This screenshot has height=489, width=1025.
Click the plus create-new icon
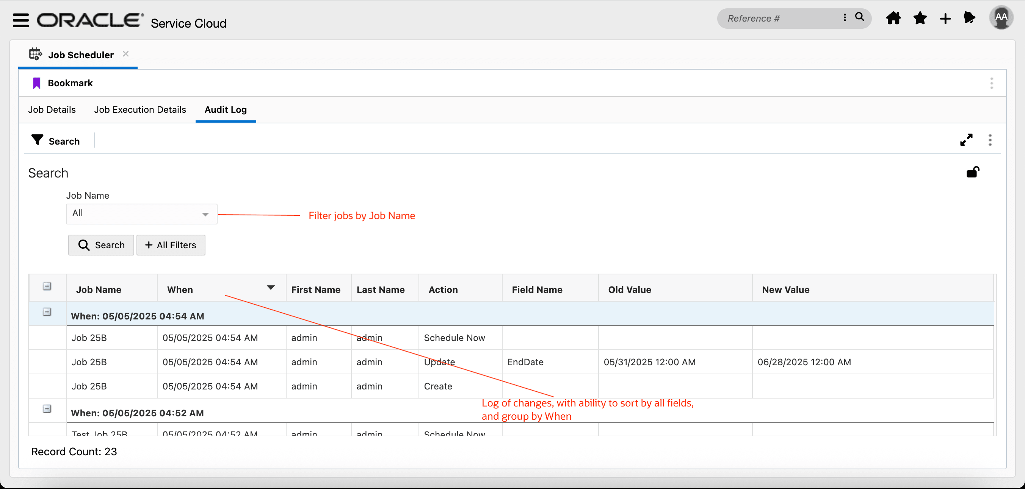tap(945, 19)
